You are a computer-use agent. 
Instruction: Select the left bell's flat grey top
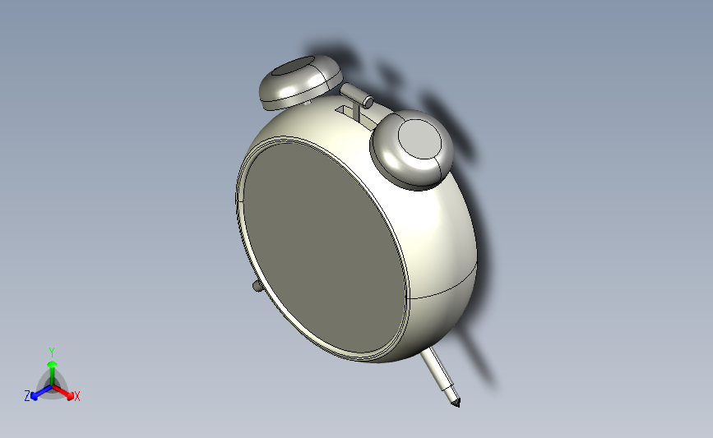coord(294,67)
